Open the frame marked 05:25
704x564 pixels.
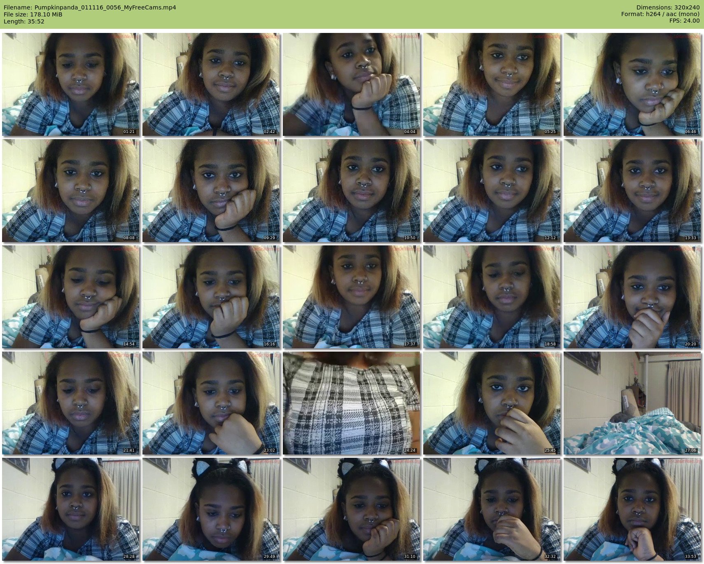(492, 84)
